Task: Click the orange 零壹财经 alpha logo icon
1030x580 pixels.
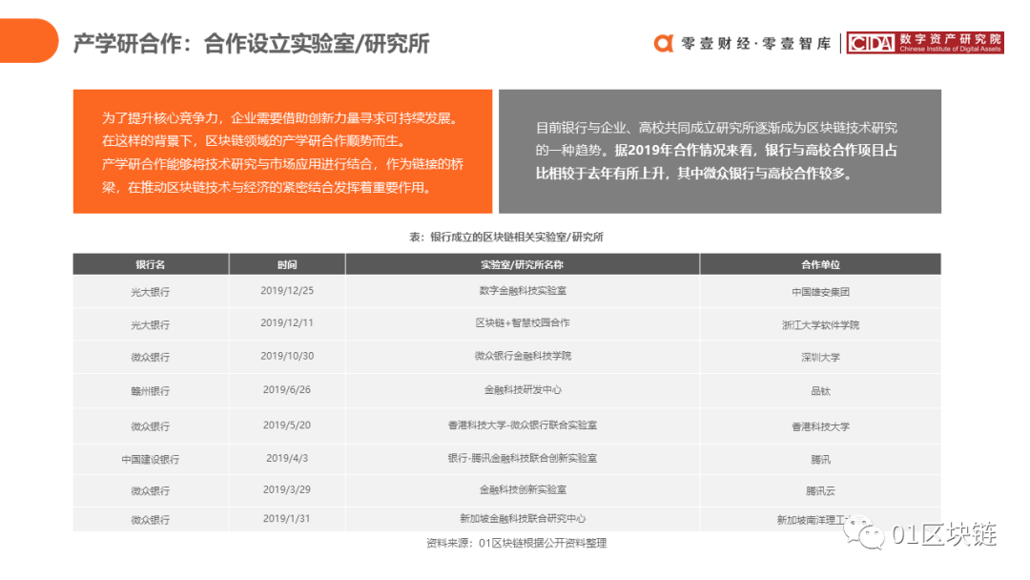Action: pyautogui.click(x=662, y=43)
